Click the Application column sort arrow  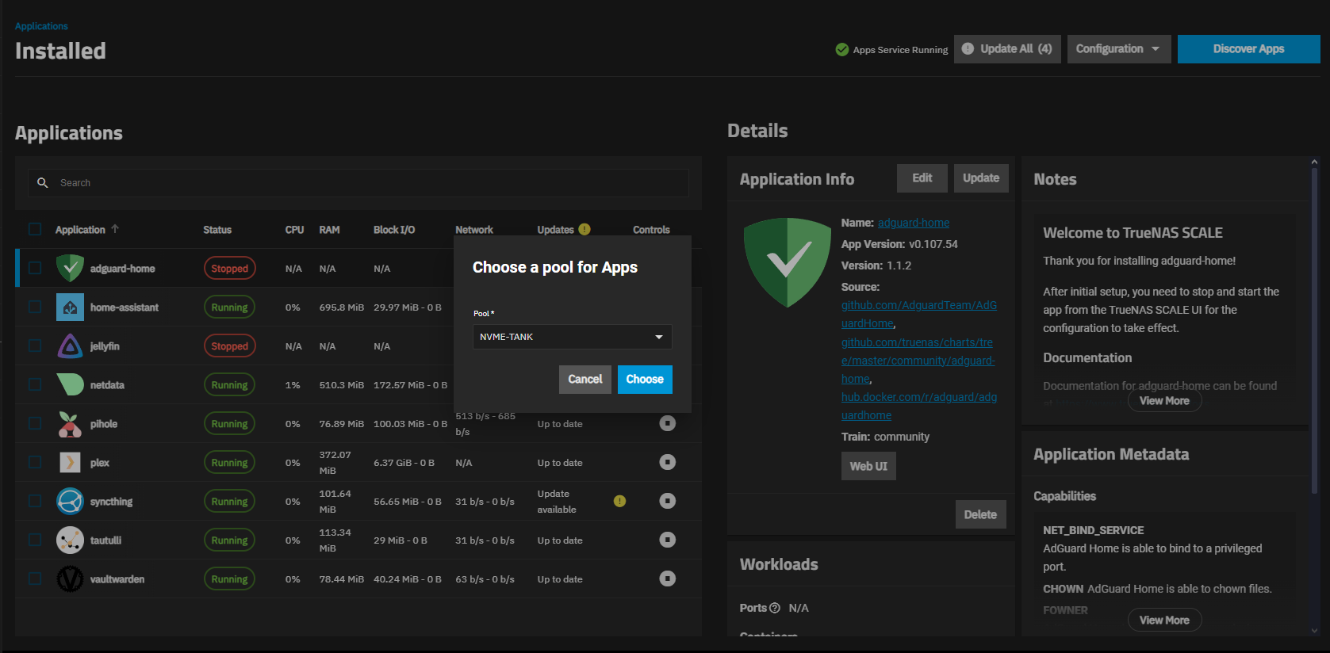(x=115, y=228)
